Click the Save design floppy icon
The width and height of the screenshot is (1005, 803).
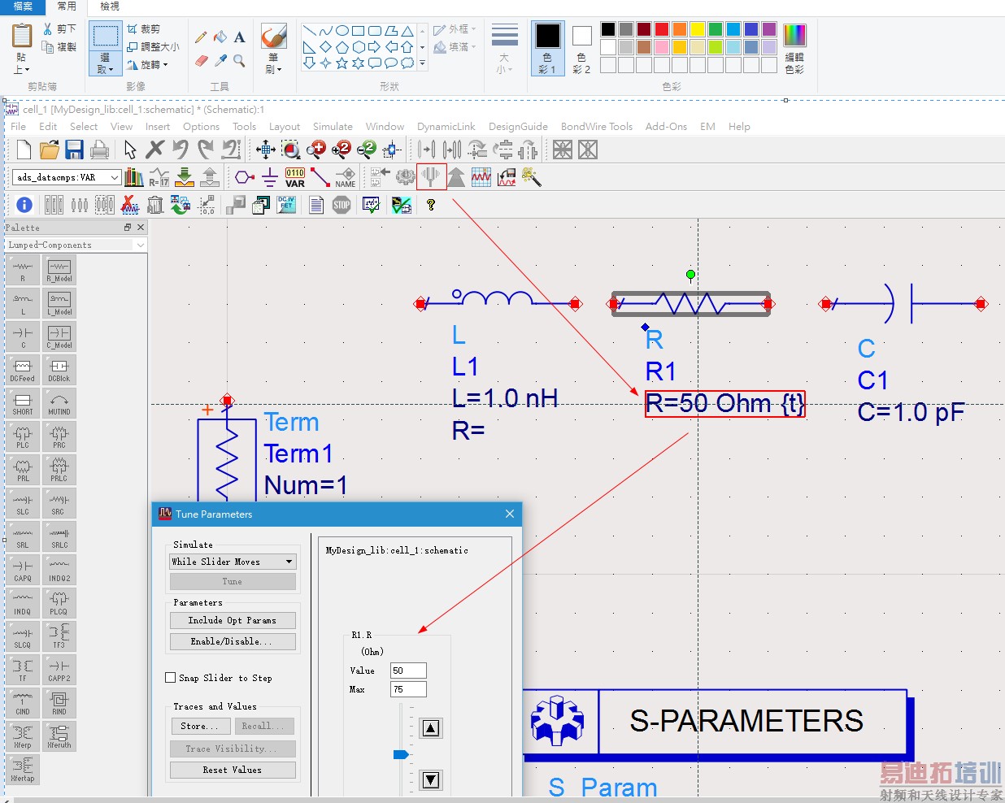pyautogui.click(x=75, y=150)
